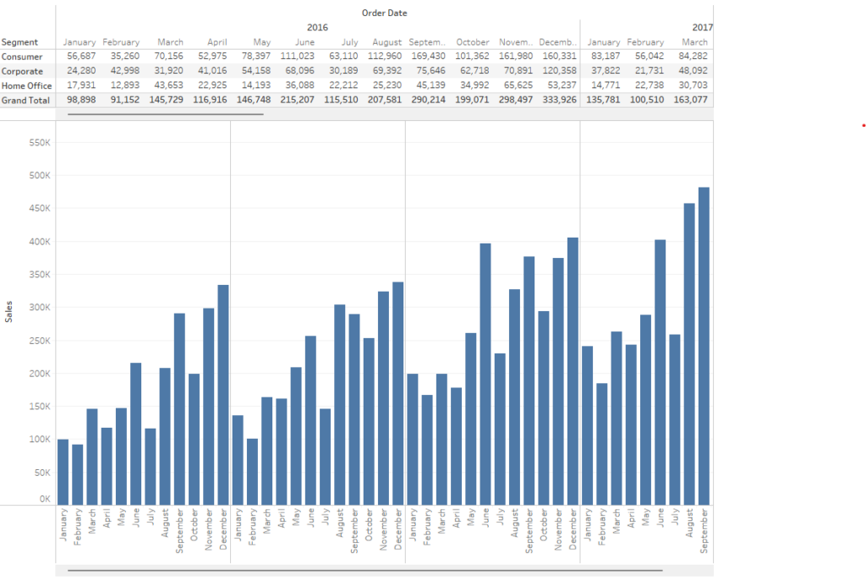The height and width of the screenshot is (580, 866).
Task: Click the January column header under 2016
Action: pyautogui.click(x=80, y=41)
